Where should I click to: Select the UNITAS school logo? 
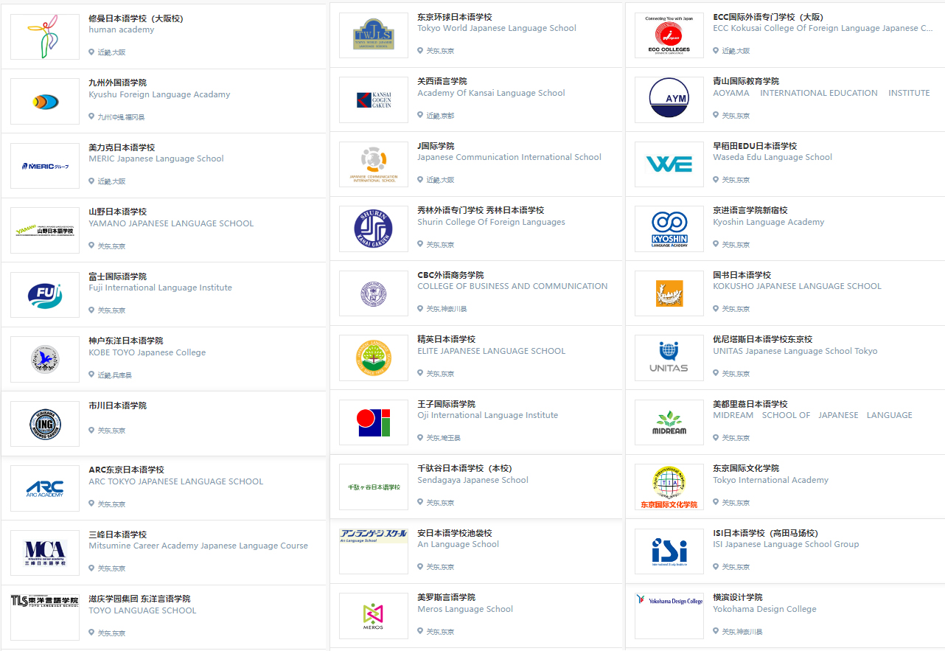(669, 358)
